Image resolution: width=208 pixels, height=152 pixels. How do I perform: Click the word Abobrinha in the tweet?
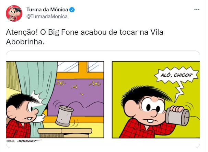[x=25, y=42]
